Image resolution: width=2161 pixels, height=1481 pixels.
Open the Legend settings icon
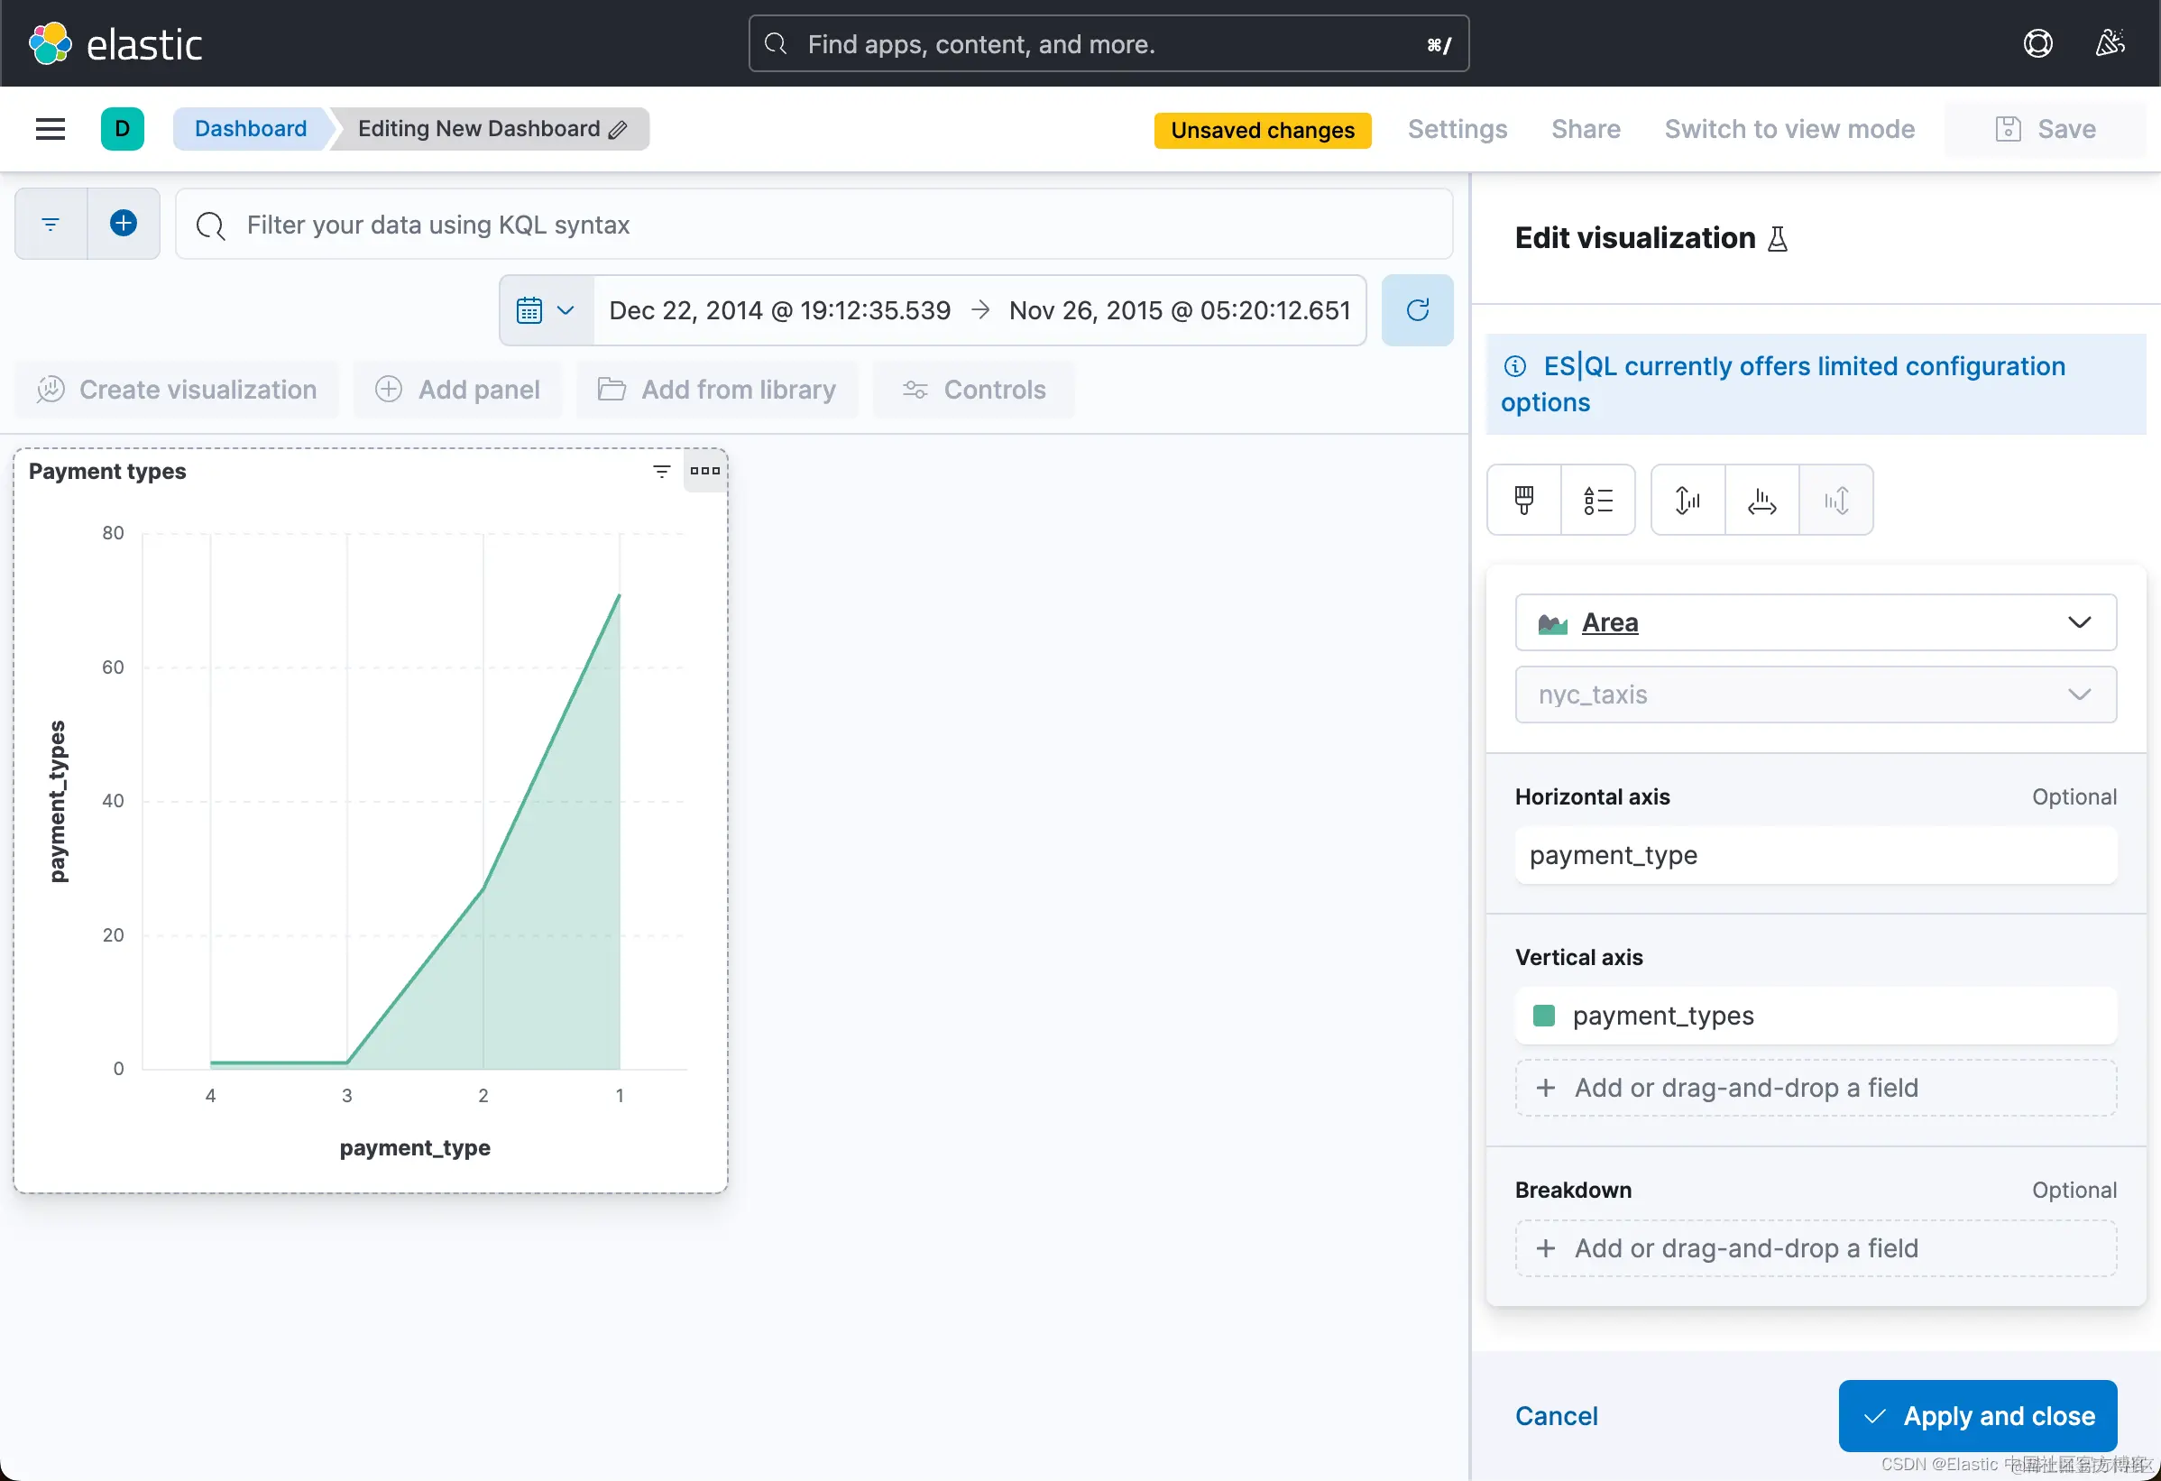point(1596,501)
